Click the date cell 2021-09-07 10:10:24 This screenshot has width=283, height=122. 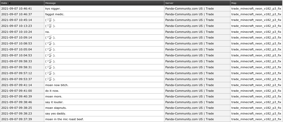[x=17, y=32]
